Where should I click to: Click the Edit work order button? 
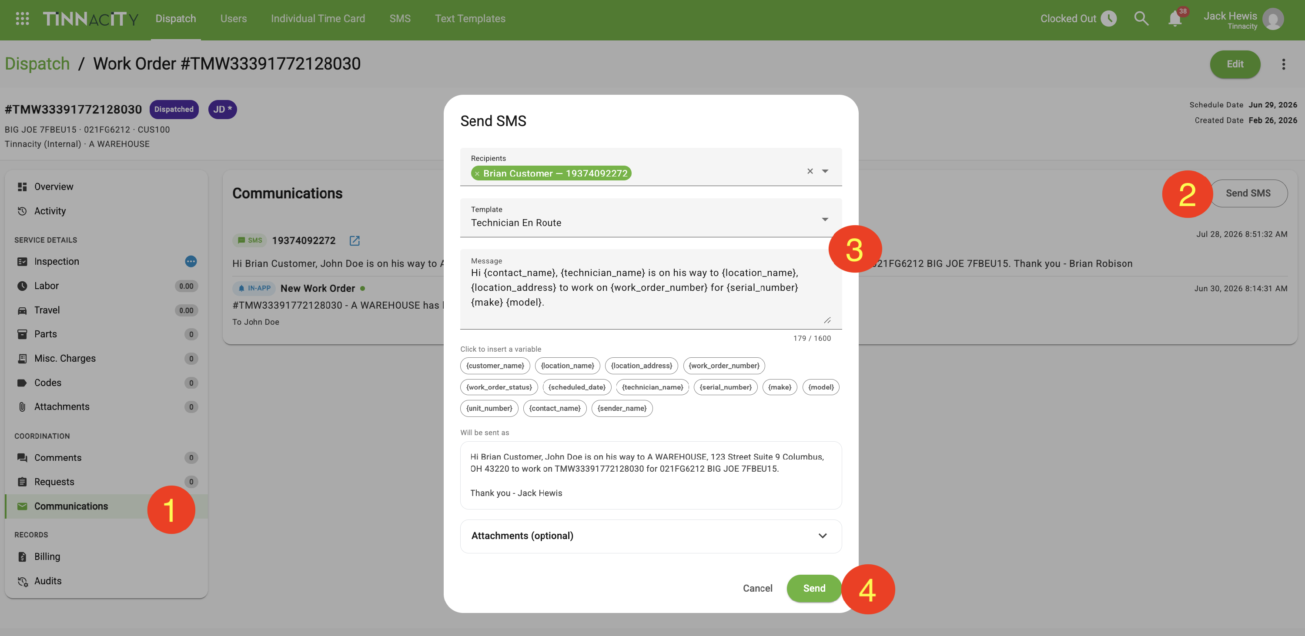[1235, 64]
